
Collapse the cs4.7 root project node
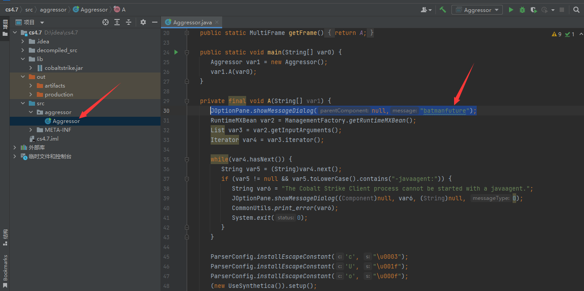[x=15, y=32]
